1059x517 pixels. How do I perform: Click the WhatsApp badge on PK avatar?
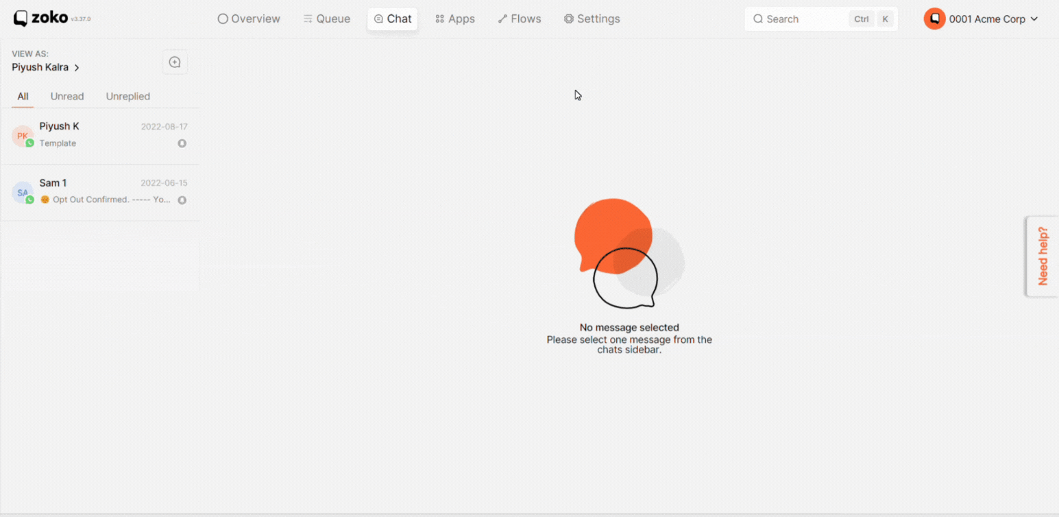29,143
